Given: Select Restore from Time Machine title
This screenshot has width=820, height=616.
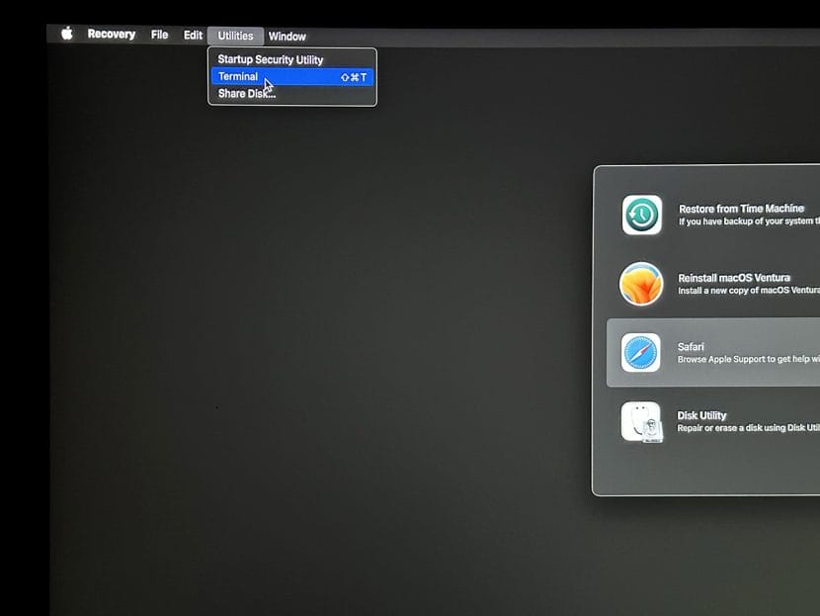Looking at the screenshot, I should pyautogui.click(x=741, y=209).
